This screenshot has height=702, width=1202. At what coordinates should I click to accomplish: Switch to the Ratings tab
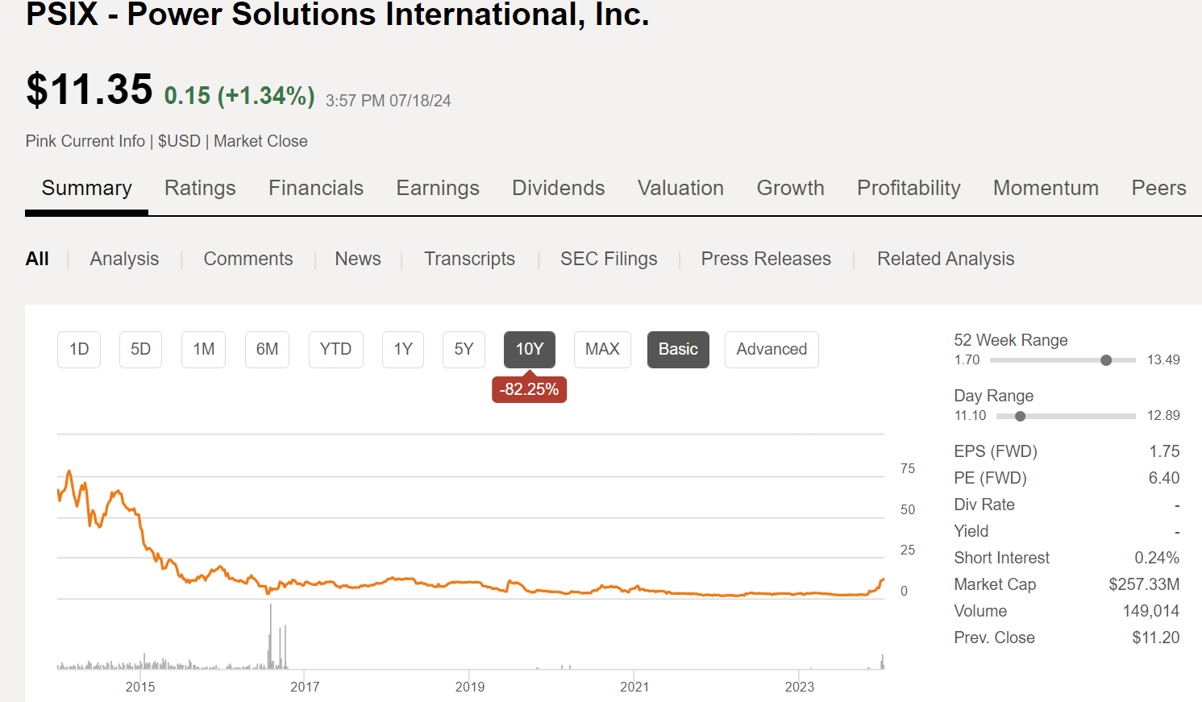pos(200,188)
